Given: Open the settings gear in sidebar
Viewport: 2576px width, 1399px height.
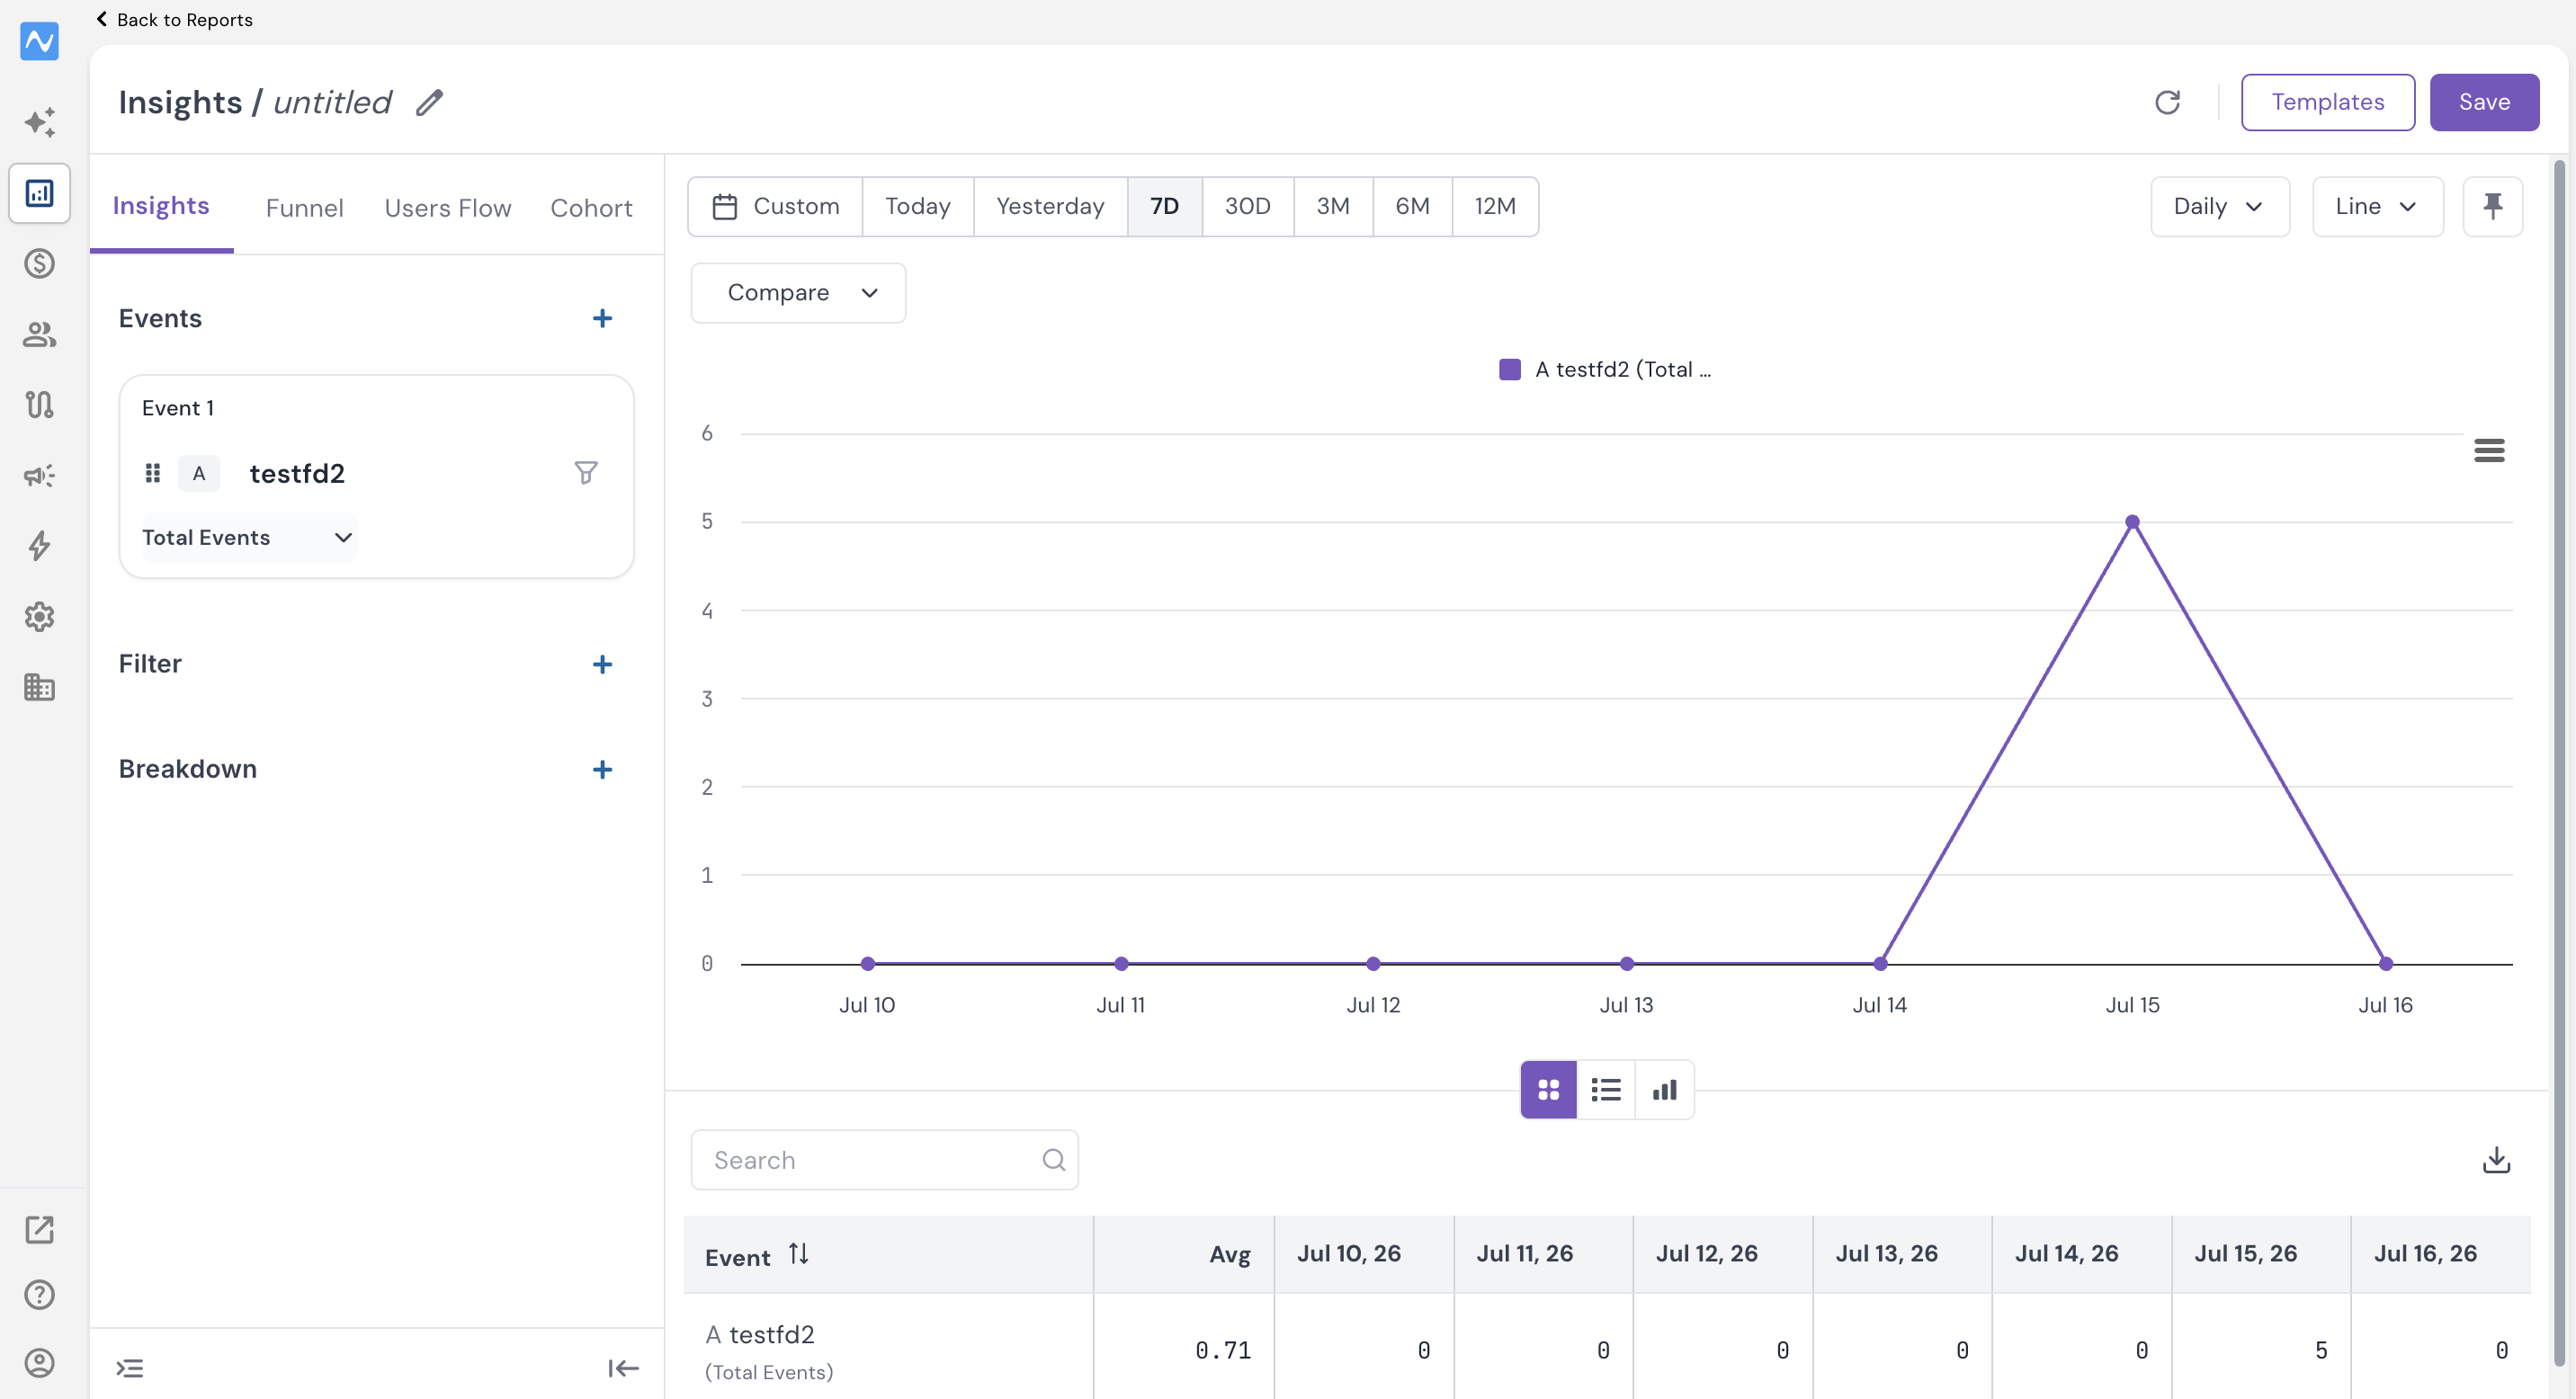Looking at the screenshot, I should [x=39, y=617].
